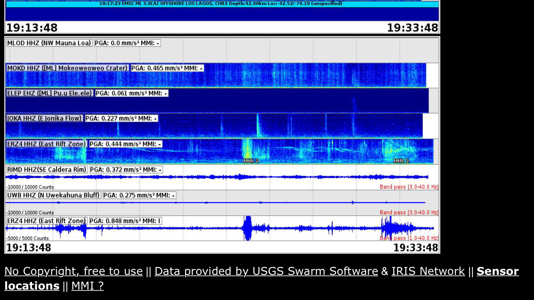Screen dimensions: 534x300
Task: Click the bottom-left 19:13:48 start timestamp
Action: click(29, 248)
